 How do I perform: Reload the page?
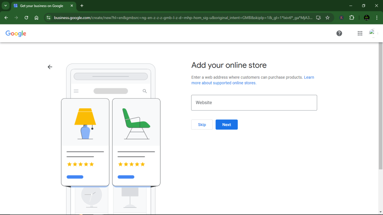26,17
